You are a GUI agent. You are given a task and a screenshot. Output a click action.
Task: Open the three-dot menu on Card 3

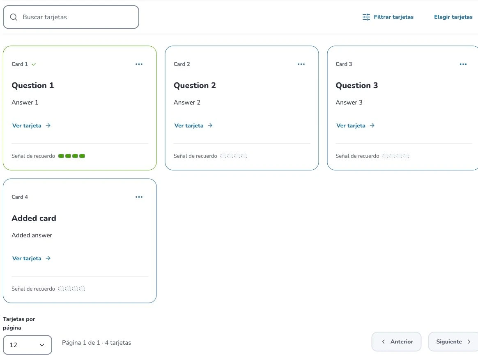(x=463, y=64)
